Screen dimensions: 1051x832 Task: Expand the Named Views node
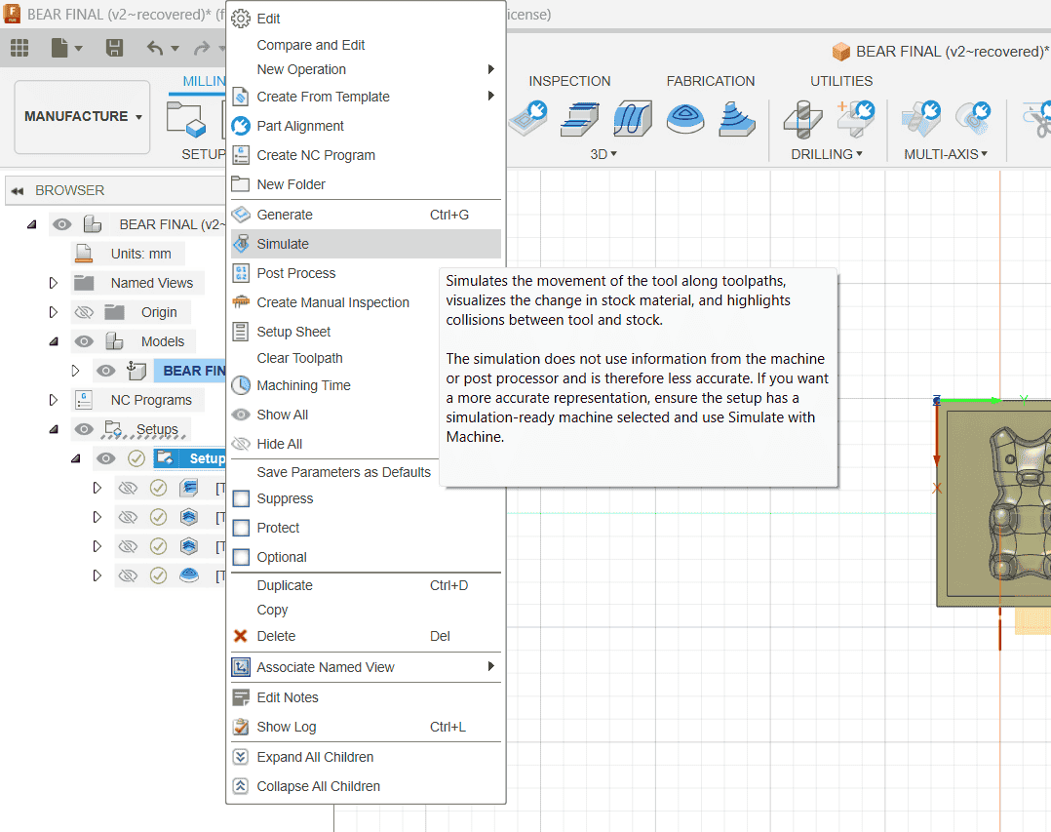point(53,283)
